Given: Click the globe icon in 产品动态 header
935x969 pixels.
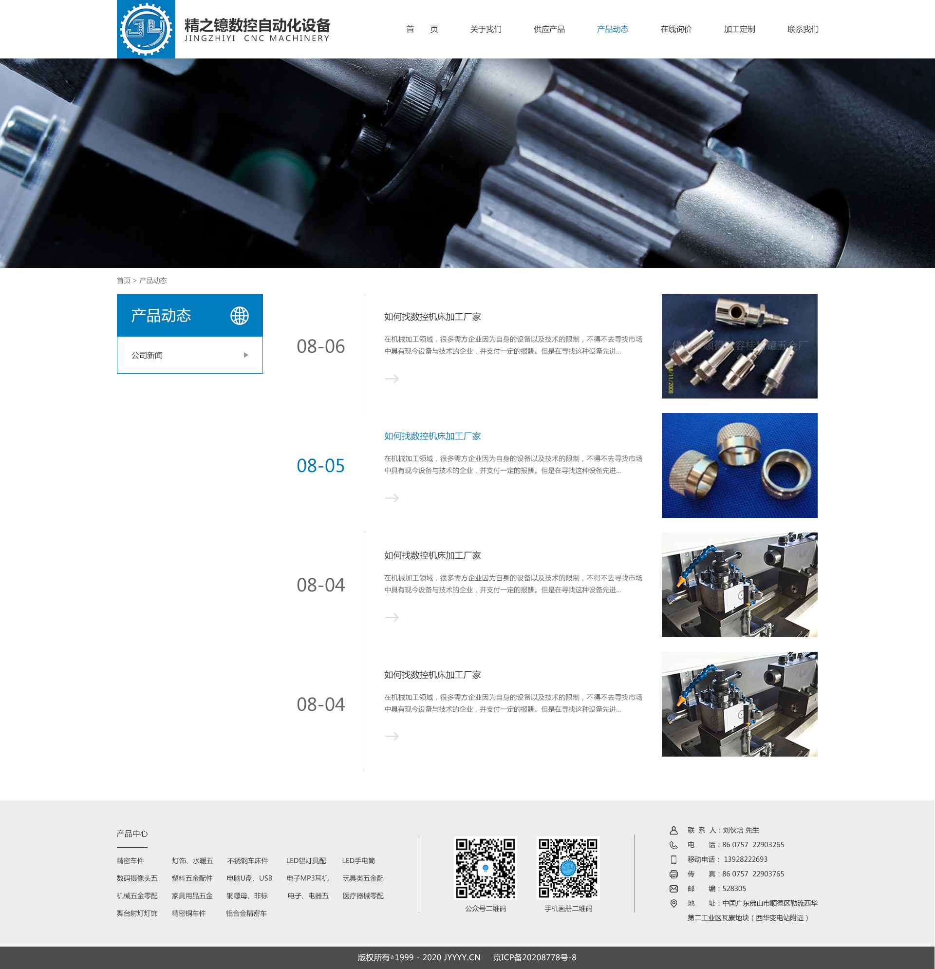Looking at the screenshot, I should 240,315.
